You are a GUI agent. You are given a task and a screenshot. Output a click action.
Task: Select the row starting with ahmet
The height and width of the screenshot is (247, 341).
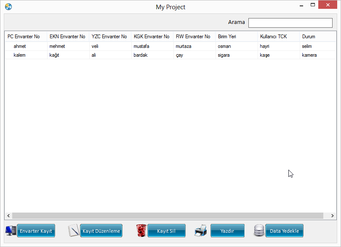coord(20,46)
